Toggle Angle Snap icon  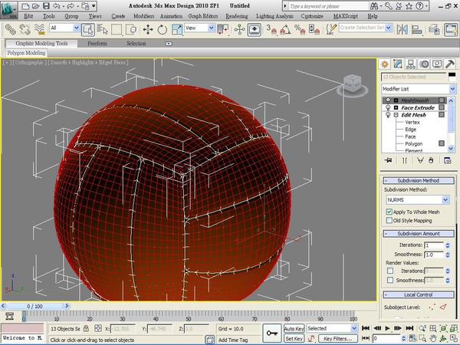coord(285,29)
